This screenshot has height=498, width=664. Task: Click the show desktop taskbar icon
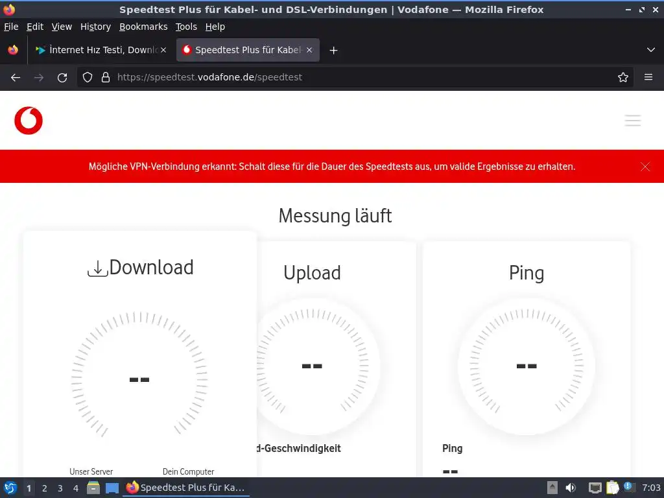tap(112, 488)
